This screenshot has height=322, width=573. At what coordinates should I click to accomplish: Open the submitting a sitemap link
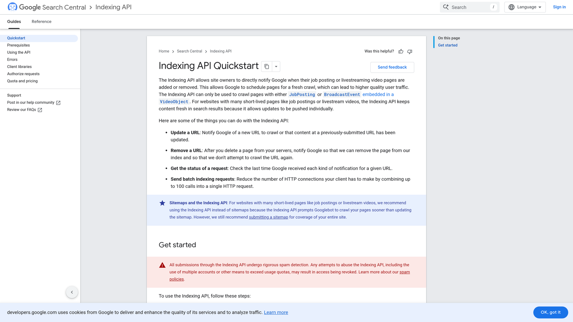click(269, 217)
